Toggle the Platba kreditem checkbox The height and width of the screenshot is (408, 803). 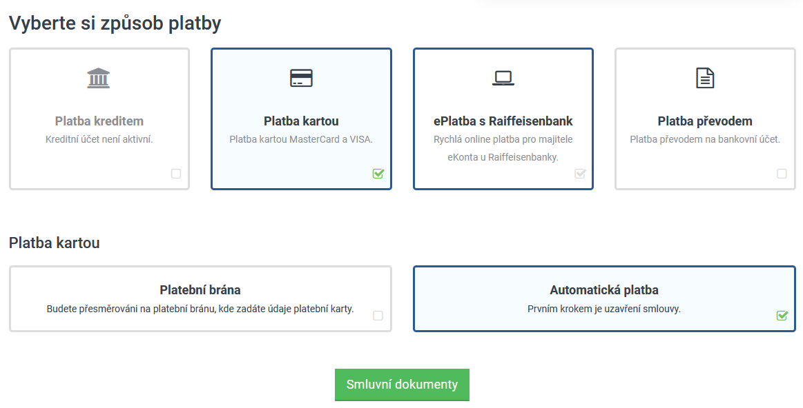coord(176,174)
